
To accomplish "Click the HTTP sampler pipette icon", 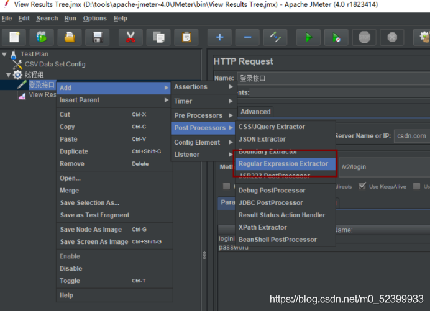I will tap(22, 84).
